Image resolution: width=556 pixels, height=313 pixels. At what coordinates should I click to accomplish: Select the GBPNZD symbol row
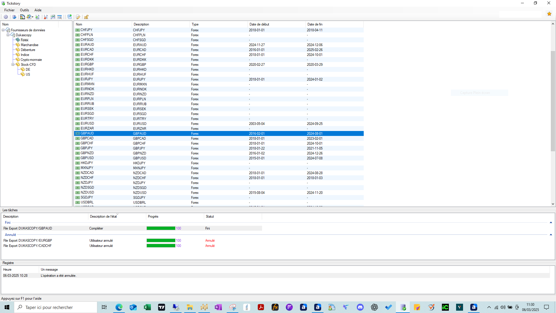219,153
